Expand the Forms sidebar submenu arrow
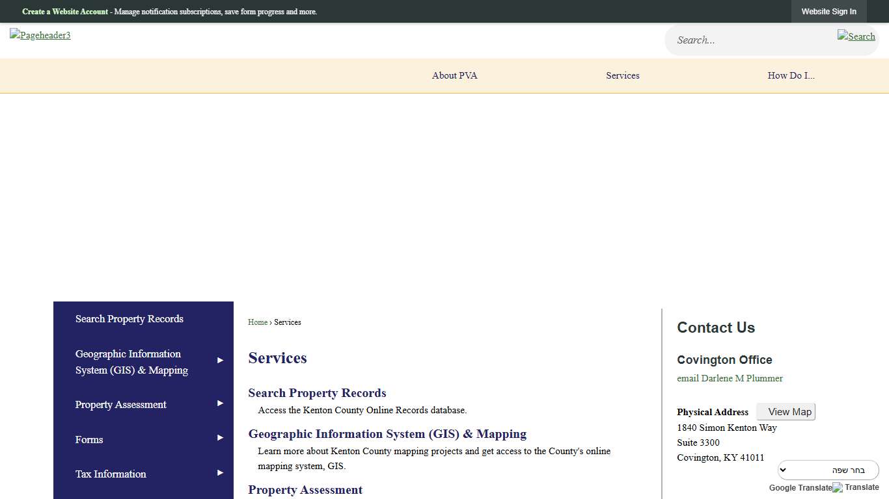Screen dimensions: 889x499 click(x=220, y=438)
